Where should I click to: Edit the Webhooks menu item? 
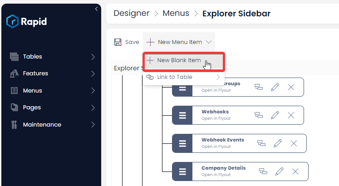tap(275, 115)
